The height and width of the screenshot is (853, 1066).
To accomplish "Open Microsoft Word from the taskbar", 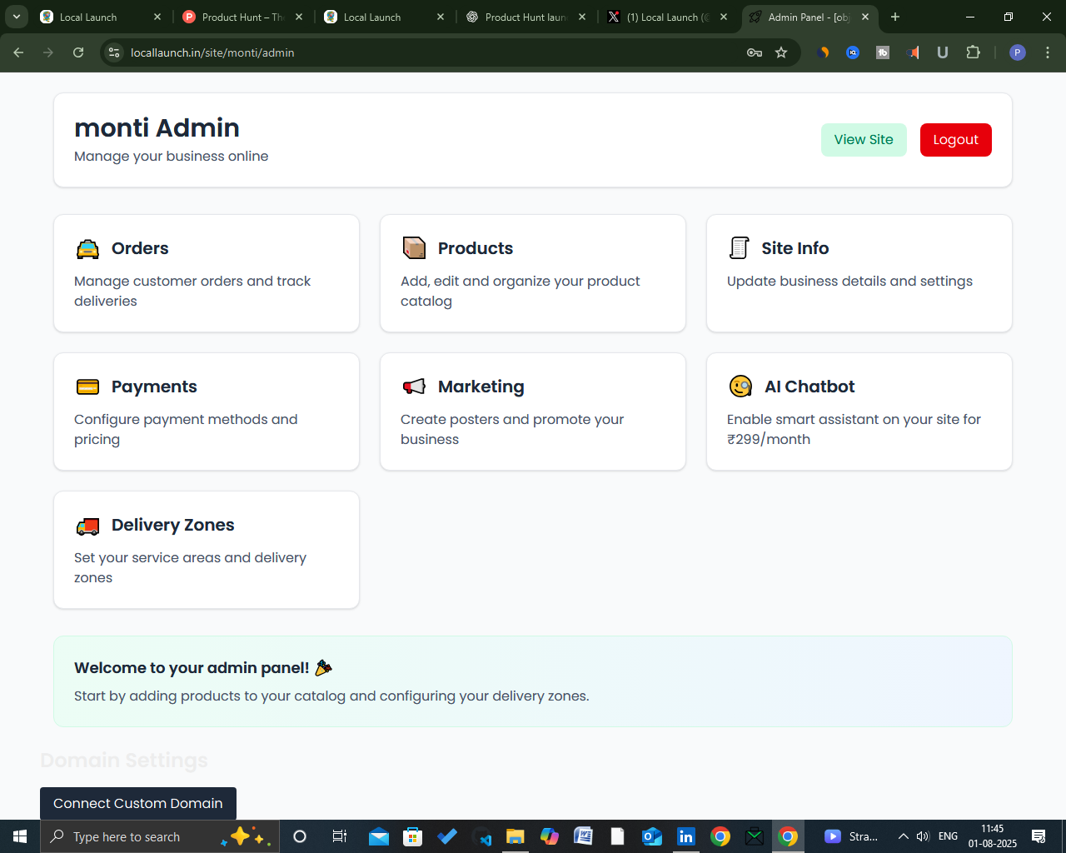I will 583,836.
